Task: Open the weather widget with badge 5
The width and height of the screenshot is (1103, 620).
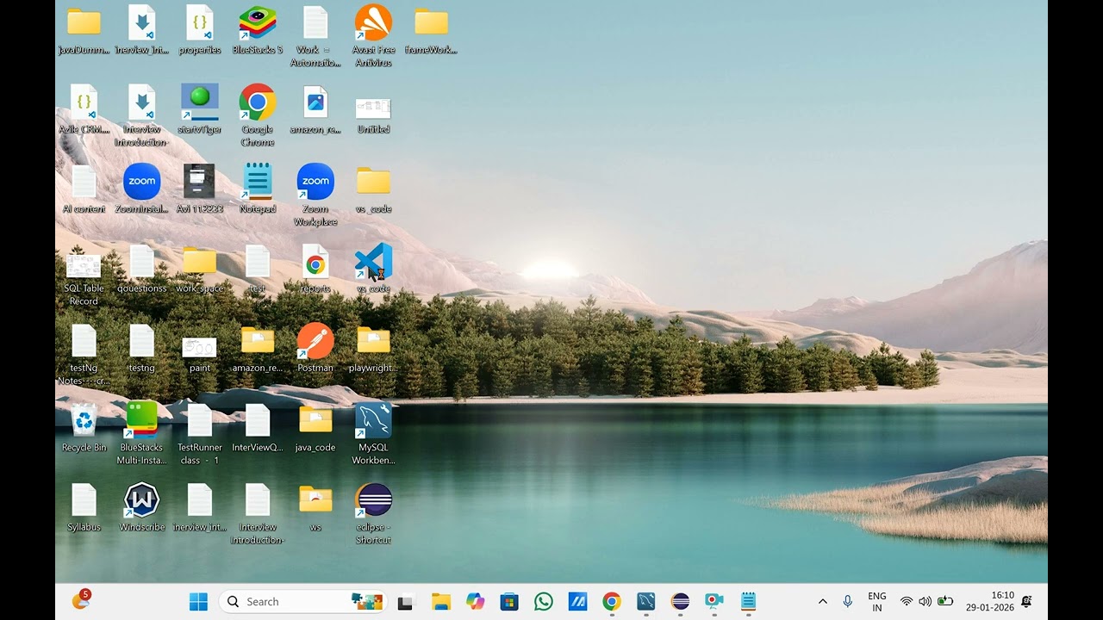Action: 81,600
